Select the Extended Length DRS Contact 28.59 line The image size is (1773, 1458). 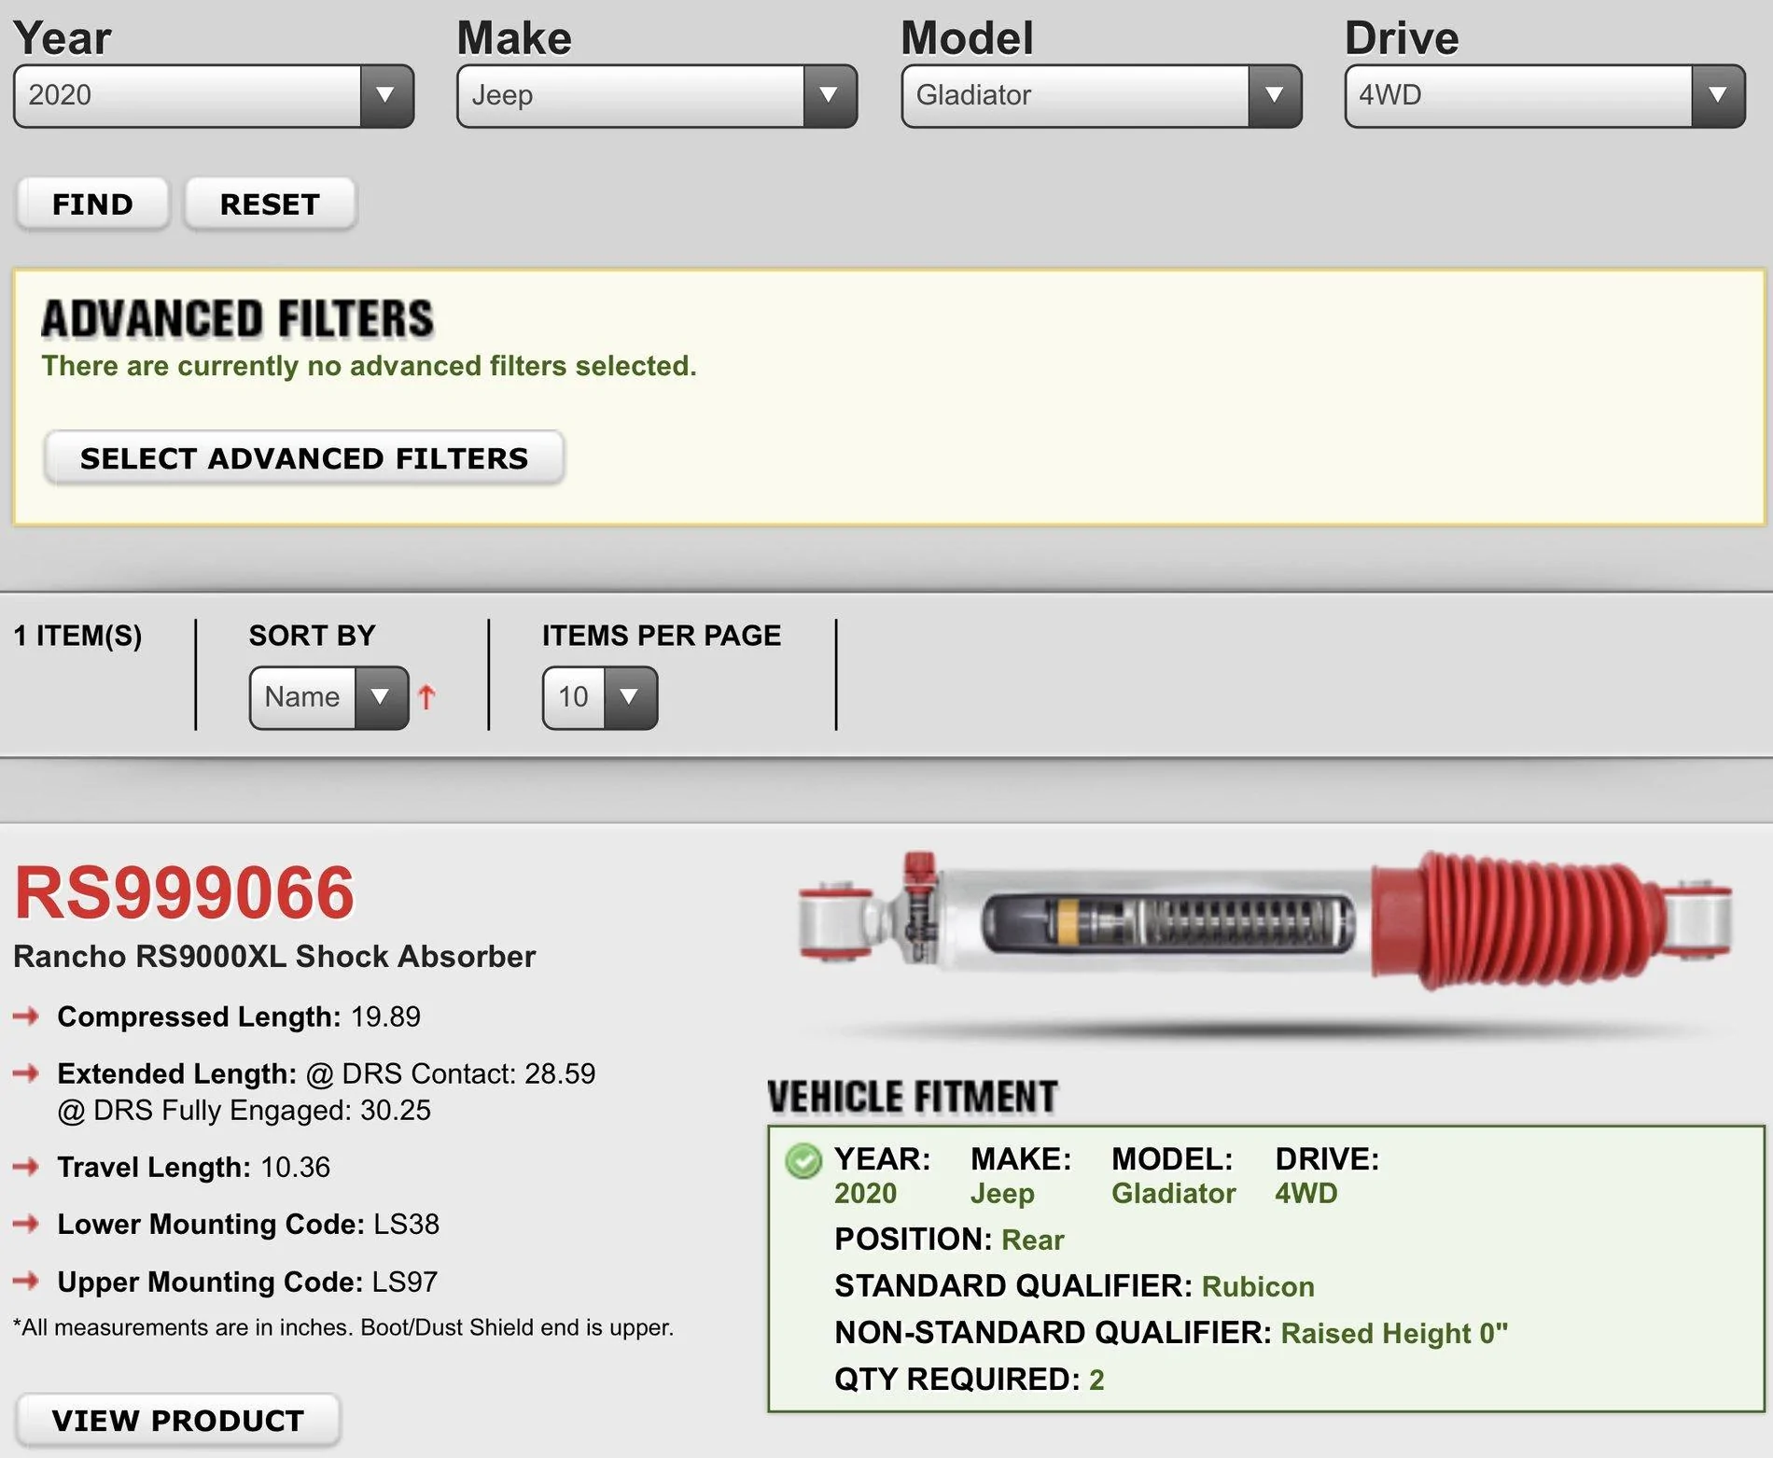coord(327,1073)
